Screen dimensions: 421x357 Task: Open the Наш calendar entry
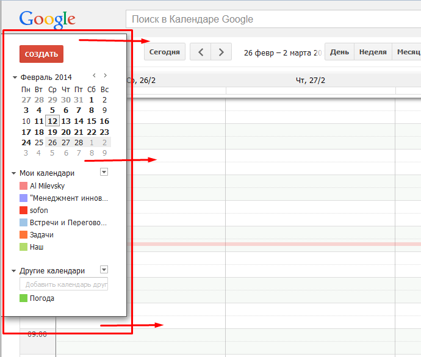coord(37,247)
